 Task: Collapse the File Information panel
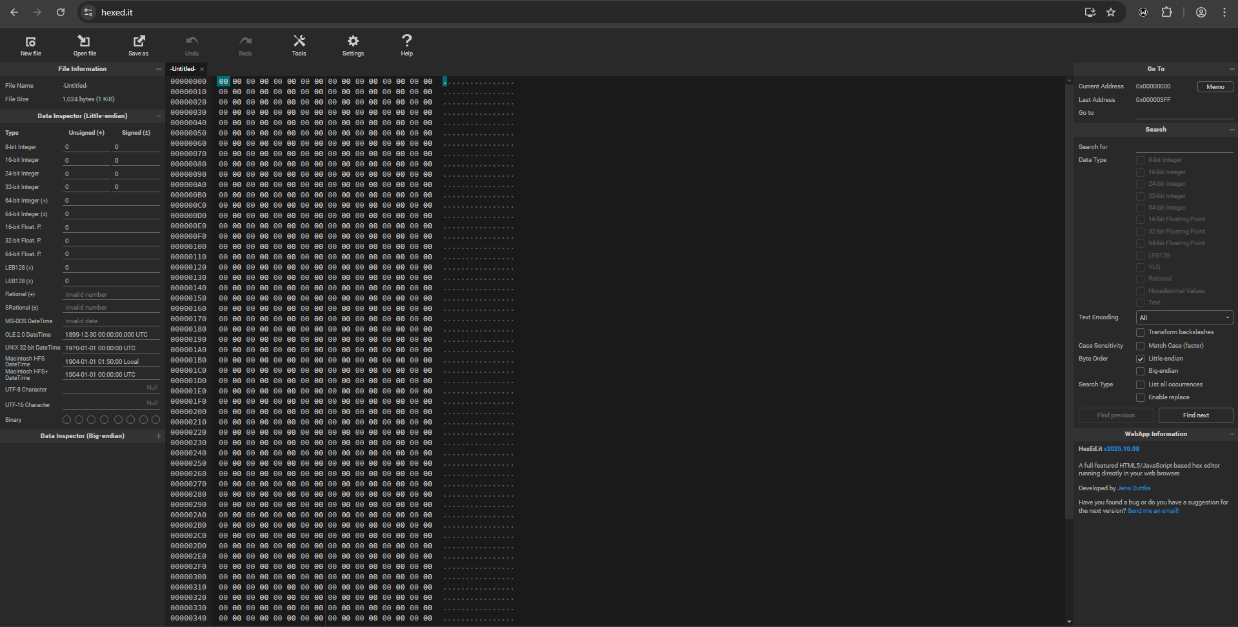(159, 69)
